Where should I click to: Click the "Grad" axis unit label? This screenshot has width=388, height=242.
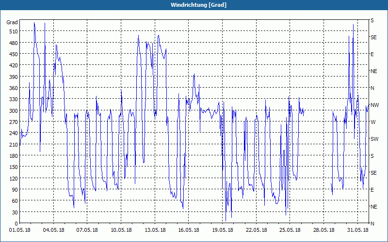(12, 22)
